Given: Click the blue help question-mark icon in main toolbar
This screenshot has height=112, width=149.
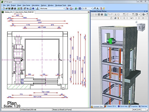Looking at the screenshot, I should [33, 9].
